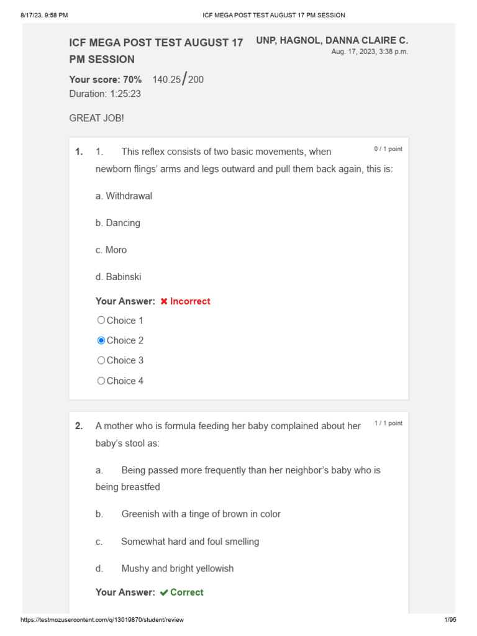Click the 0 / 1 point score label

point(388,149)
